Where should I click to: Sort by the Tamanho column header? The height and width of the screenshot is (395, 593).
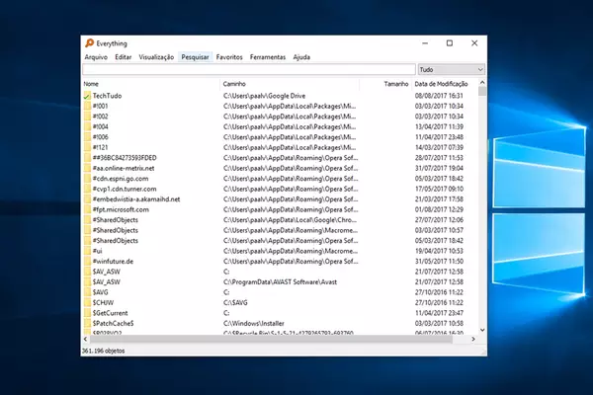point(385,84)
